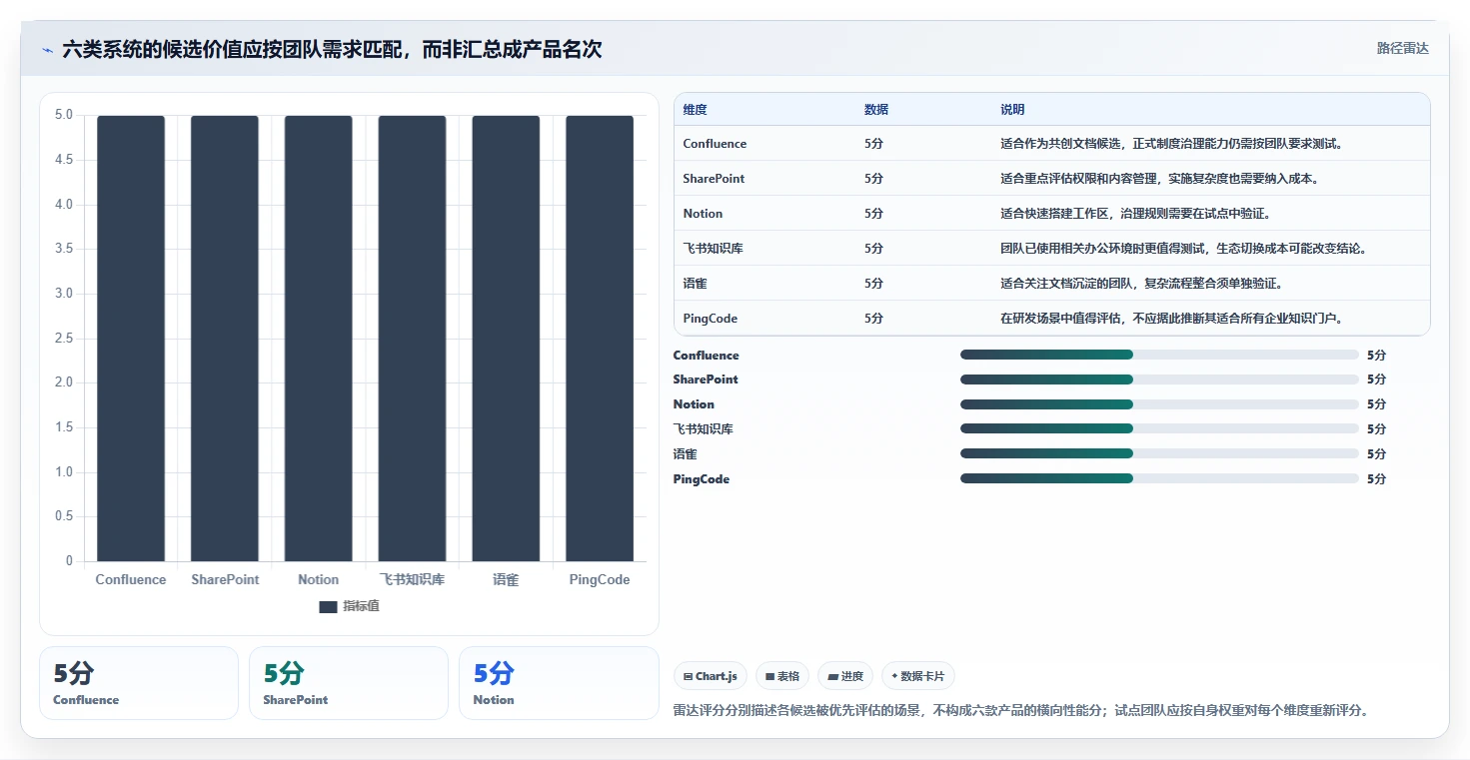Click the SharePoint bar in the chart
Viewport: 1470px width, 760px height.
click(x=225, y=339)
